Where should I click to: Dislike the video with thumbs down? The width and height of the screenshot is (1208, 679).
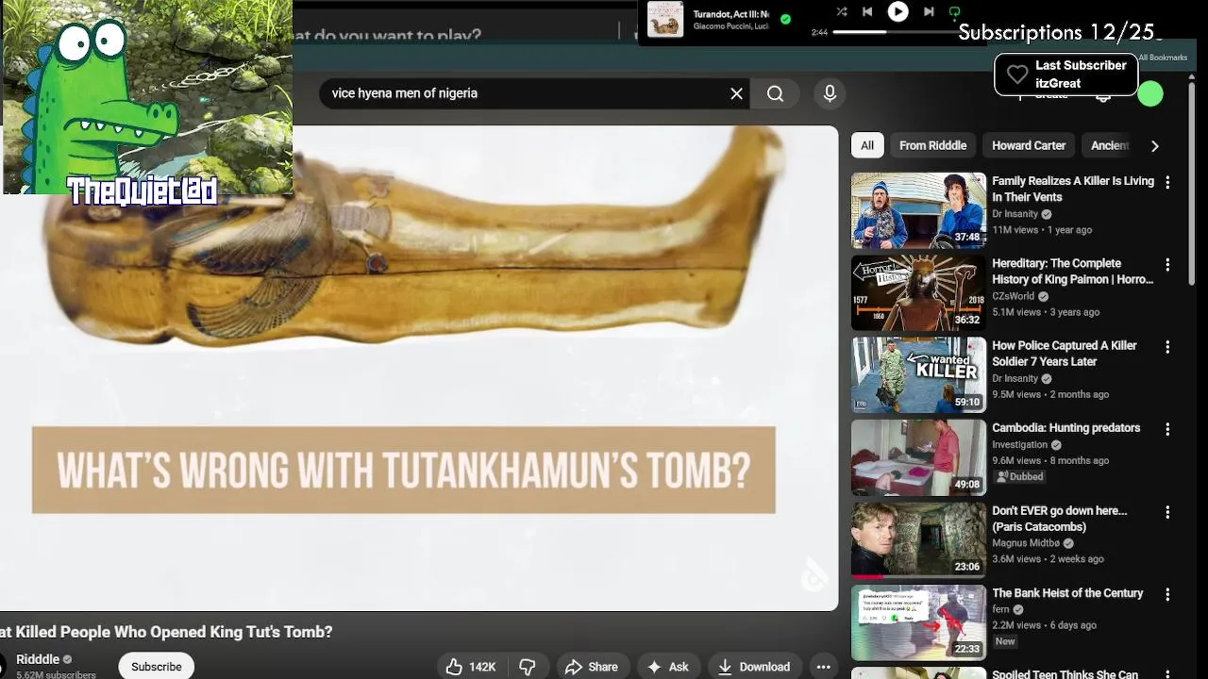(x=528, y=667)
